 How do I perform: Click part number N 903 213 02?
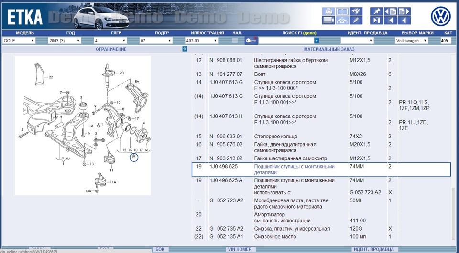click(226, 158)
